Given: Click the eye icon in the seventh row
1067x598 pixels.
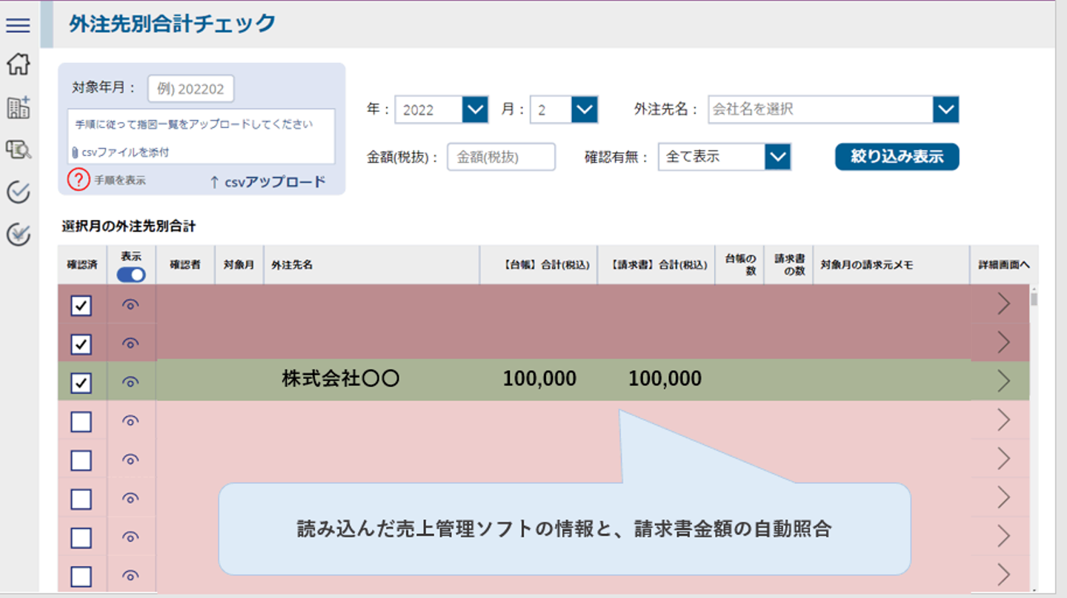Looking at the screenshot, I should [x=130, y=536].
